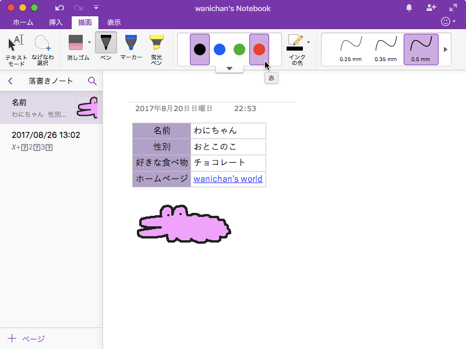Click the table cell おとこのこ
The width and height of the screenshot is (466, 349).
click(x=228, y=147)
